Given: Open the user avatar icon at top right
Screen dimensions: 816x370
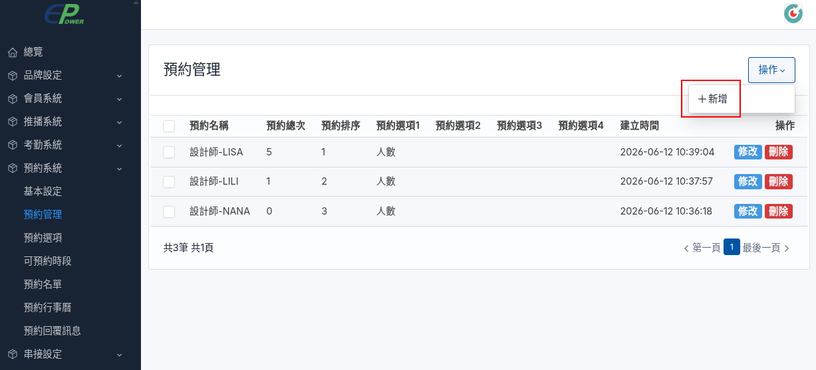Looking at the screenshot, I should tap(793, 13).
